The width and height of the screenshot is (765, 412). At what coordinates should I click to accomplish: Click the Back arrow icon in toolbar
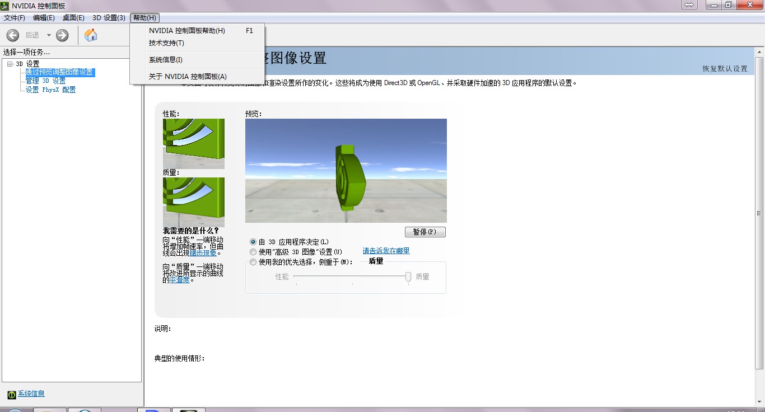[13, 35]
